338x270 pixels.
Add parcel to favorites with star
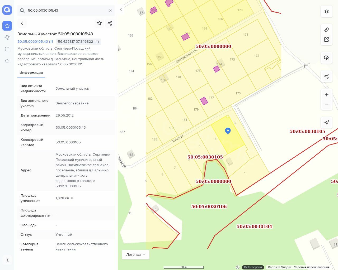[x=99, y=23]
